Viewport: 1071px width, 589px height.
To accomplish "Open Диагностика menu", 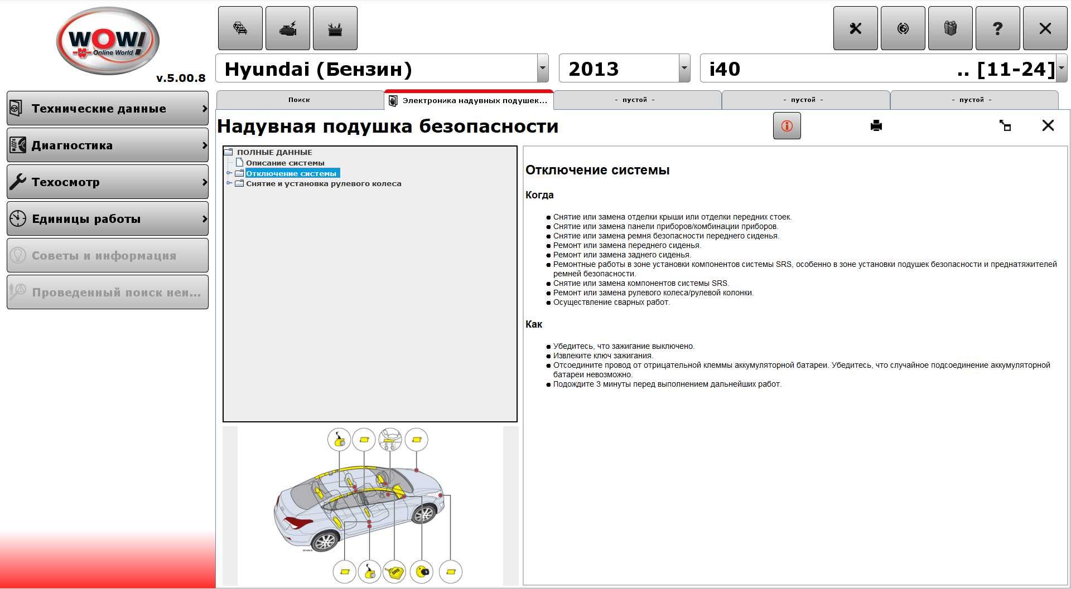I will point(108,145).
